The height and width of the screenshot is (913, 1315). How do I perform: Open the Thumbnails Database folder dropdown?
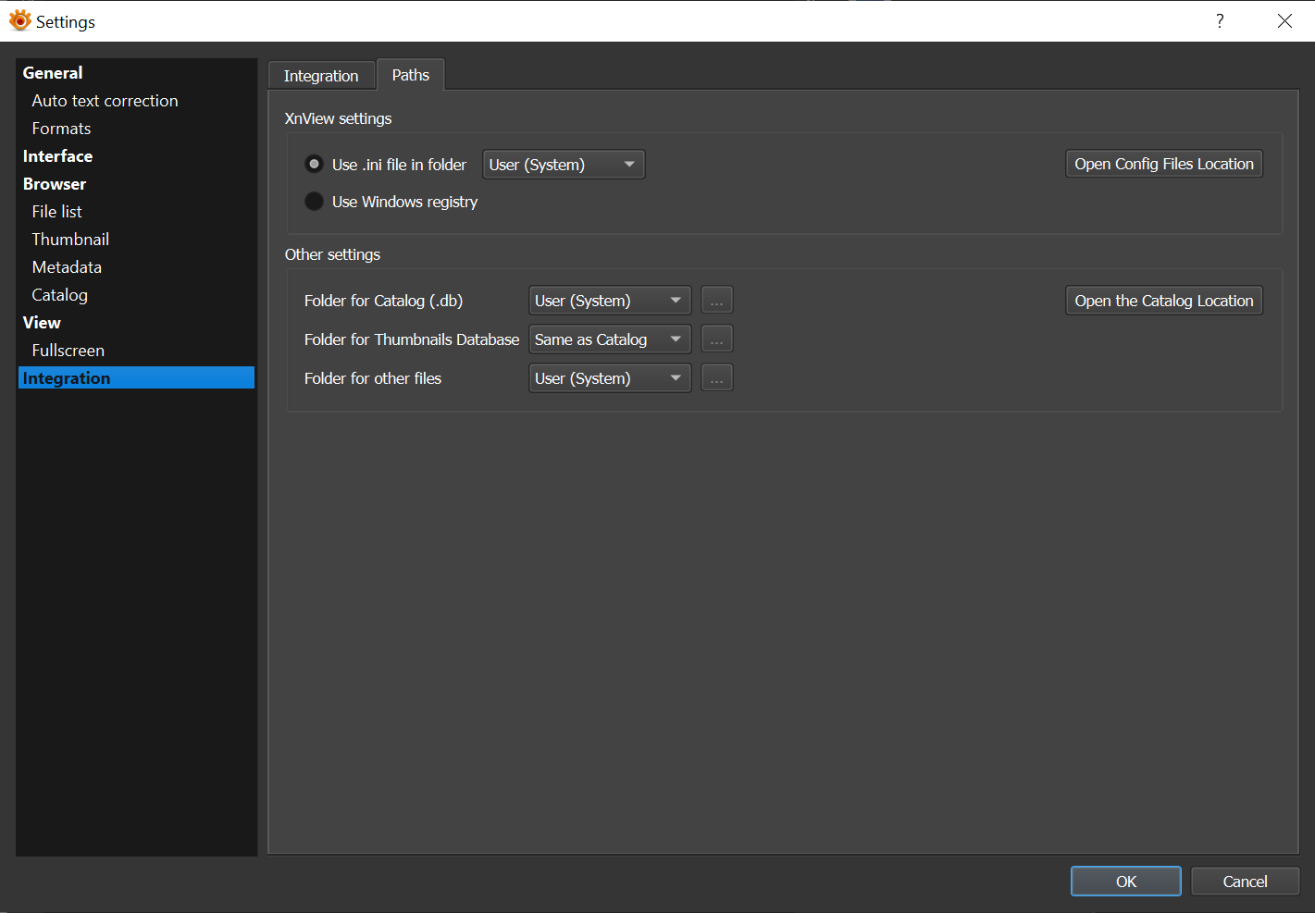pyautogui.click(x=609, y=339)
